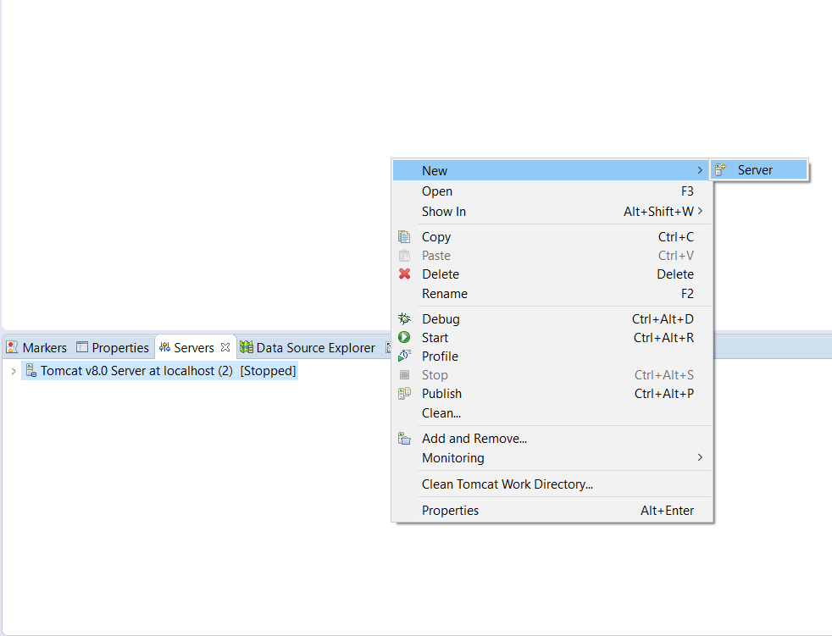Expand the Tomcat v8.0 Server tree node

tap(14, 371)
